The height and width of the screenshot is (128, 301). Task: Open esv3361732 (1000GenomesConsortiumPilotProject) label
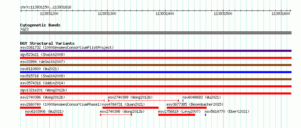(x=67, y=47)
